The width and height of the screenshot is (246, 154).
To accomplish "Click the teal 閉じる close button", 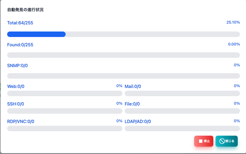I will click(x=227, y=141).
